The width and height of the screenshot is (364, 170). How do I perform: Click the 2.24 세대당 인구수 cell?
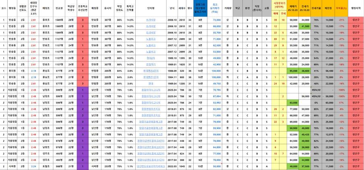tap(34, 166)
